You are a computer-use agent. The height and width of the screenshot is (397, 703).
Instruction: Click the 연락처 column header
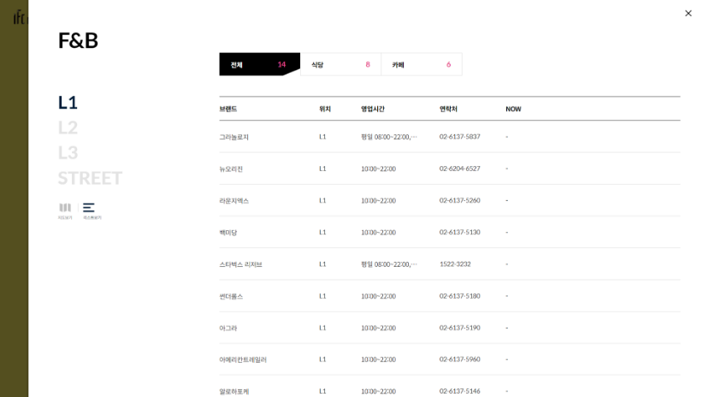point(448,109)
